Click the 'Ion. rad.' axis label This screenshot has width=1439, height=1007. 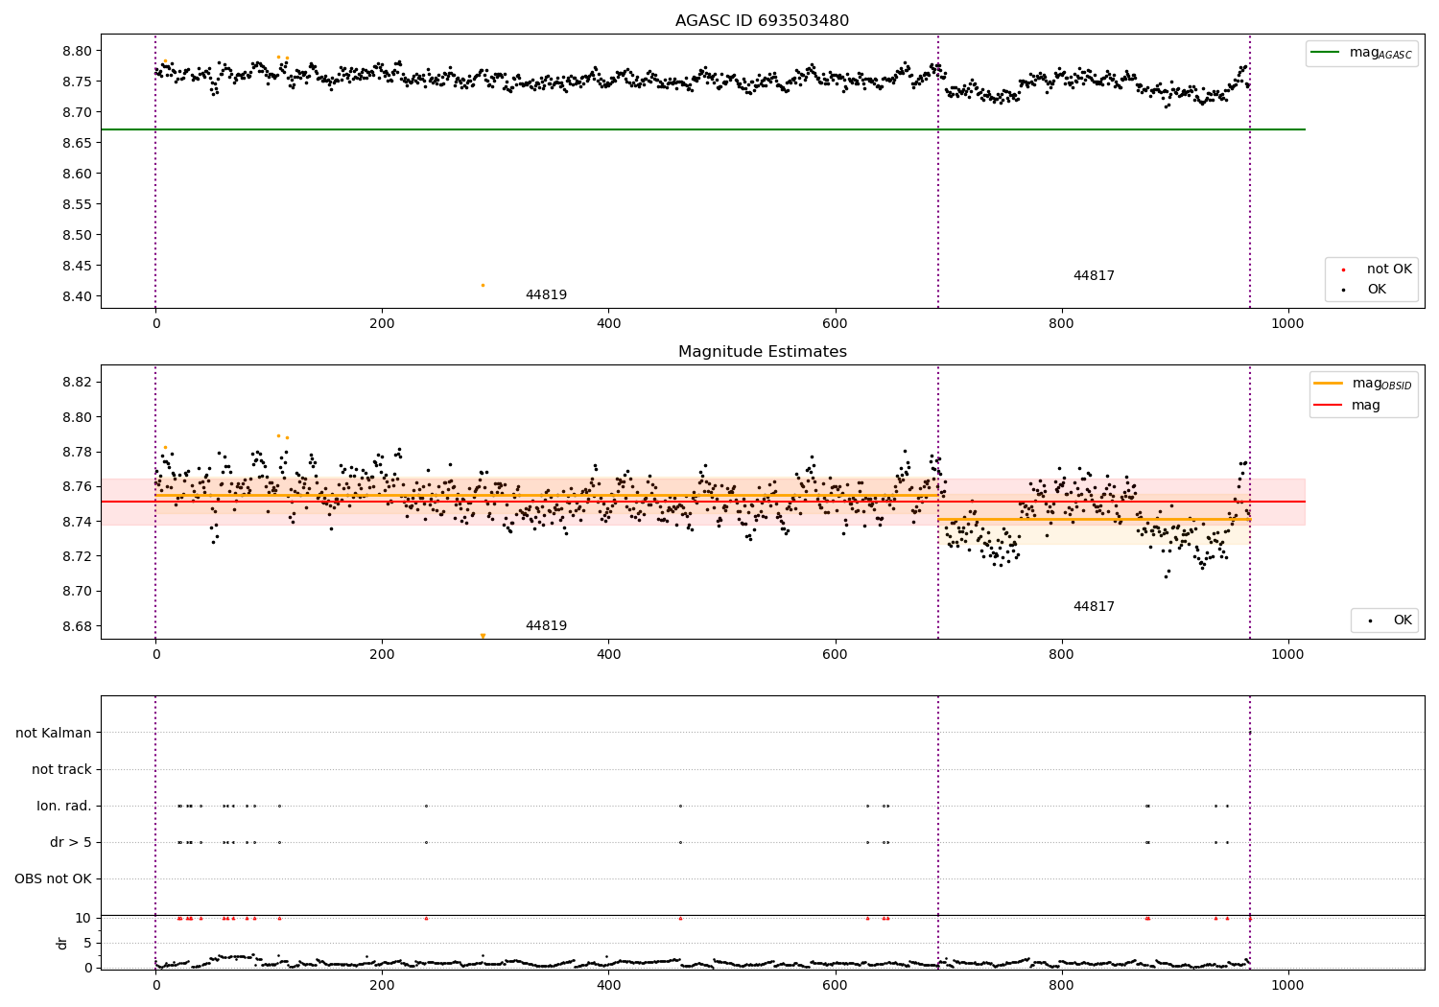click(64, 806)
